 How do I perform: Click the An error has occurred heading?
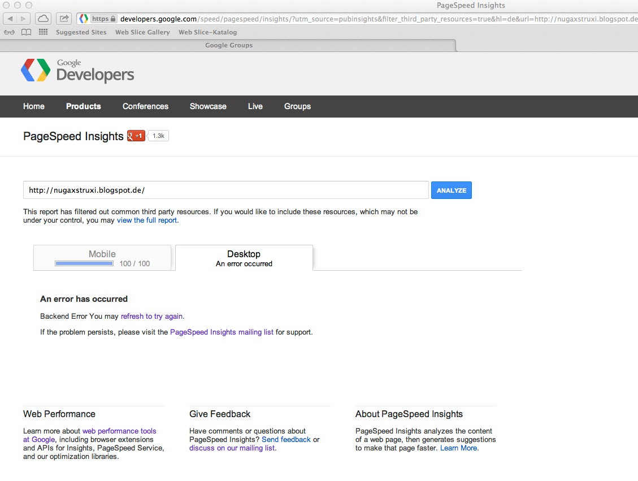coord(84,298)
